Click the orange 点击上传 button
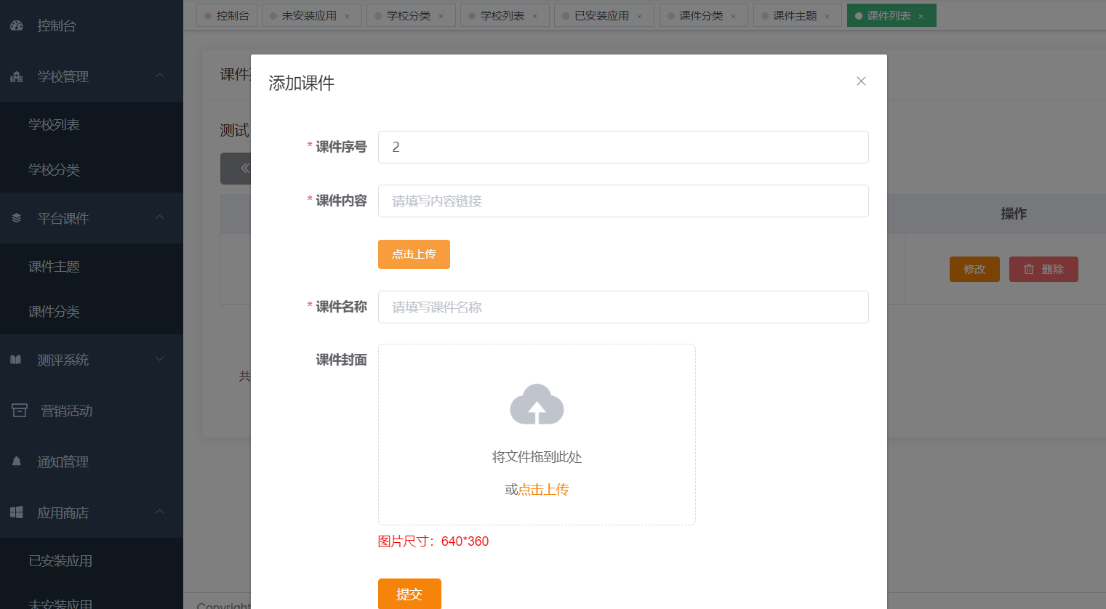Image resolution: width=1106 pixels, height=609 pixels. pos(414,254)
